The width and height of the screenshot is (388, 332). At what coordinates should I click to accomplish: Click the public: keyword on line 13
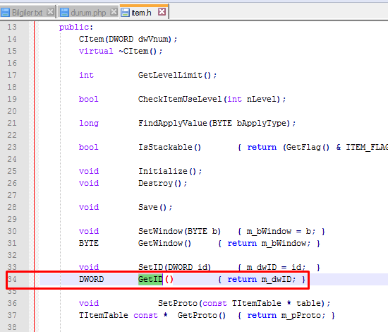coord(76,27)
